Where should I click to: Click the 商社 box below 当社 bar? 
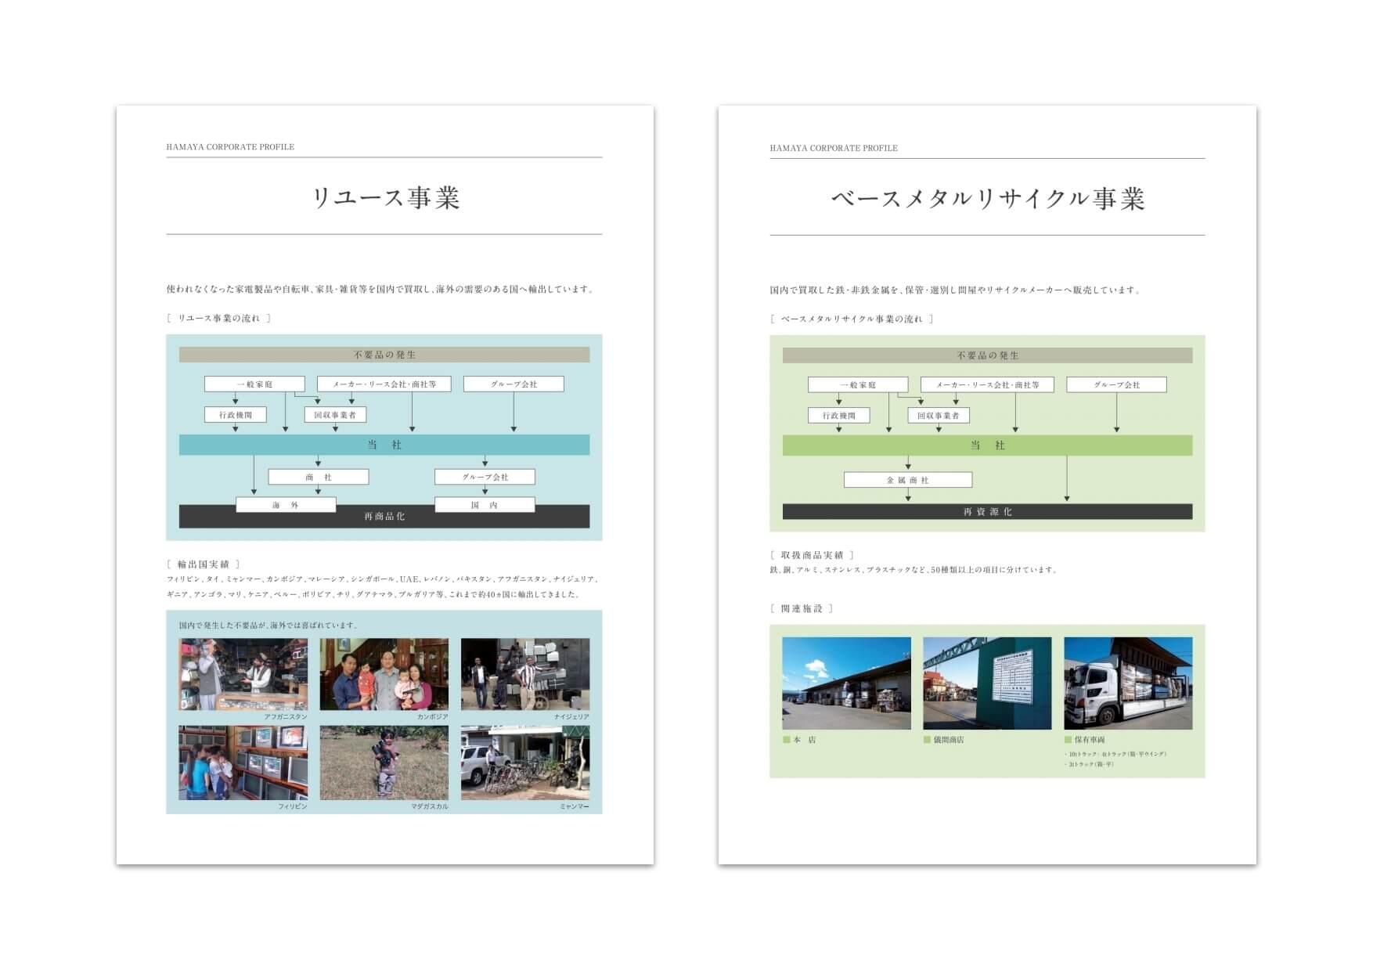[x=318, y=477]
